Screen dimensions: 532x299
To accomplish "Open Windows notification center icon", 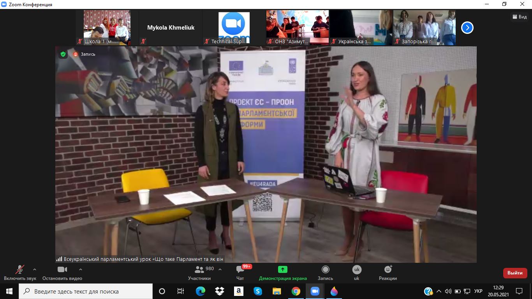I will point(519,291).
